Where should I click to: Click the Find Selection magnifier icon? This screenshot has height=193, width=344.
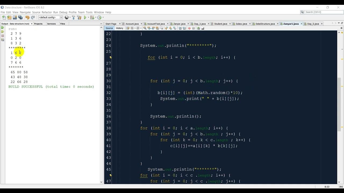(x=145, y=28)
